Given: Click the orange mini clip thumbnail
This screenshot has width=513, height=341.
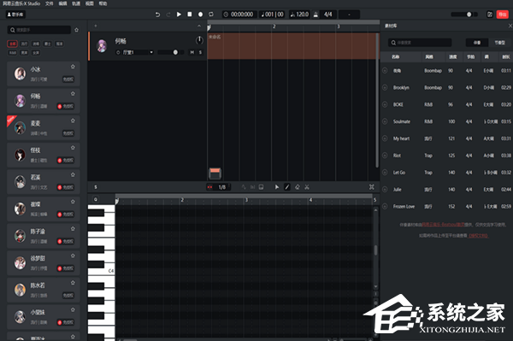Looking at the screenshot, I should pyautogui.click(x=215, y=173).
